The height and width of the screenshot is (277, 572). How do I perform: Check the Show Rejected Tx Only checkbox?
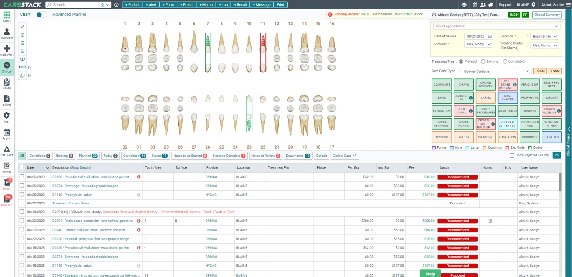click(x=512, y=156)
